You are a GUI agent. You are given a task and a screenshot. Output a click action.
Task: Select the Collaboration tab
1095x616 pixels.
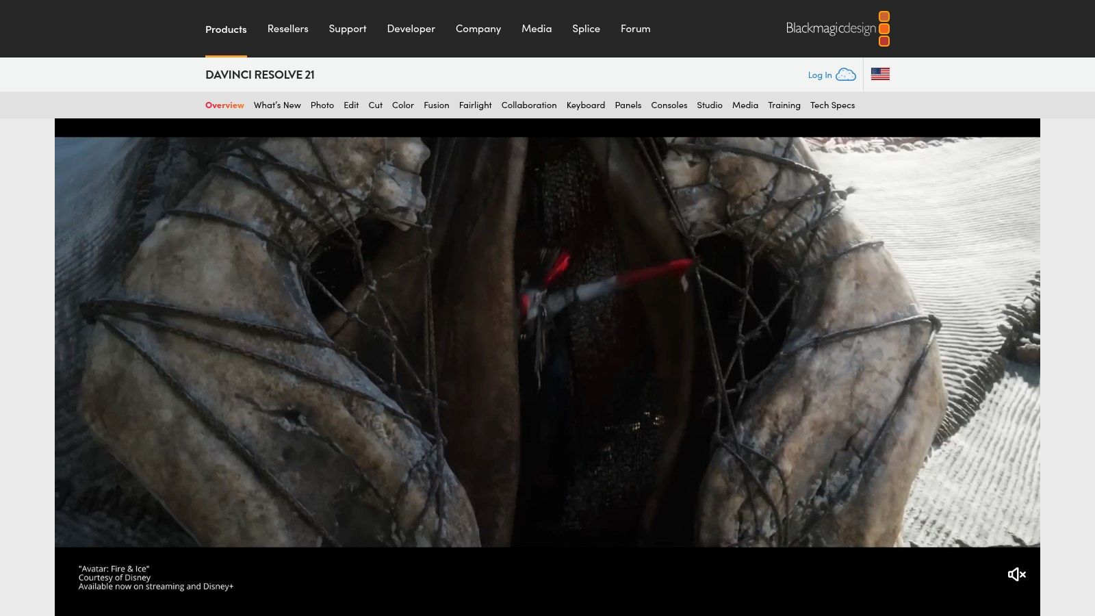[529, 105]
